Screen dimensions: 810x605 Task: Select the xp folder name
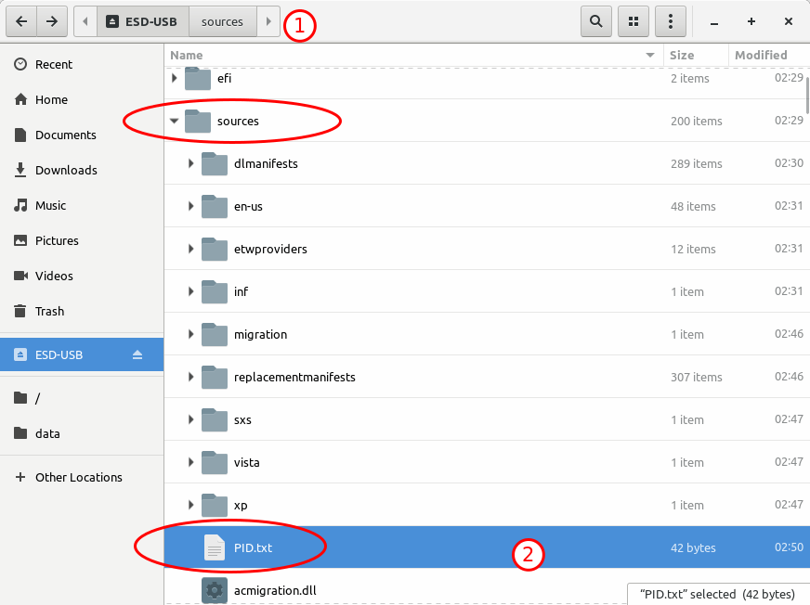coord(241,506)
